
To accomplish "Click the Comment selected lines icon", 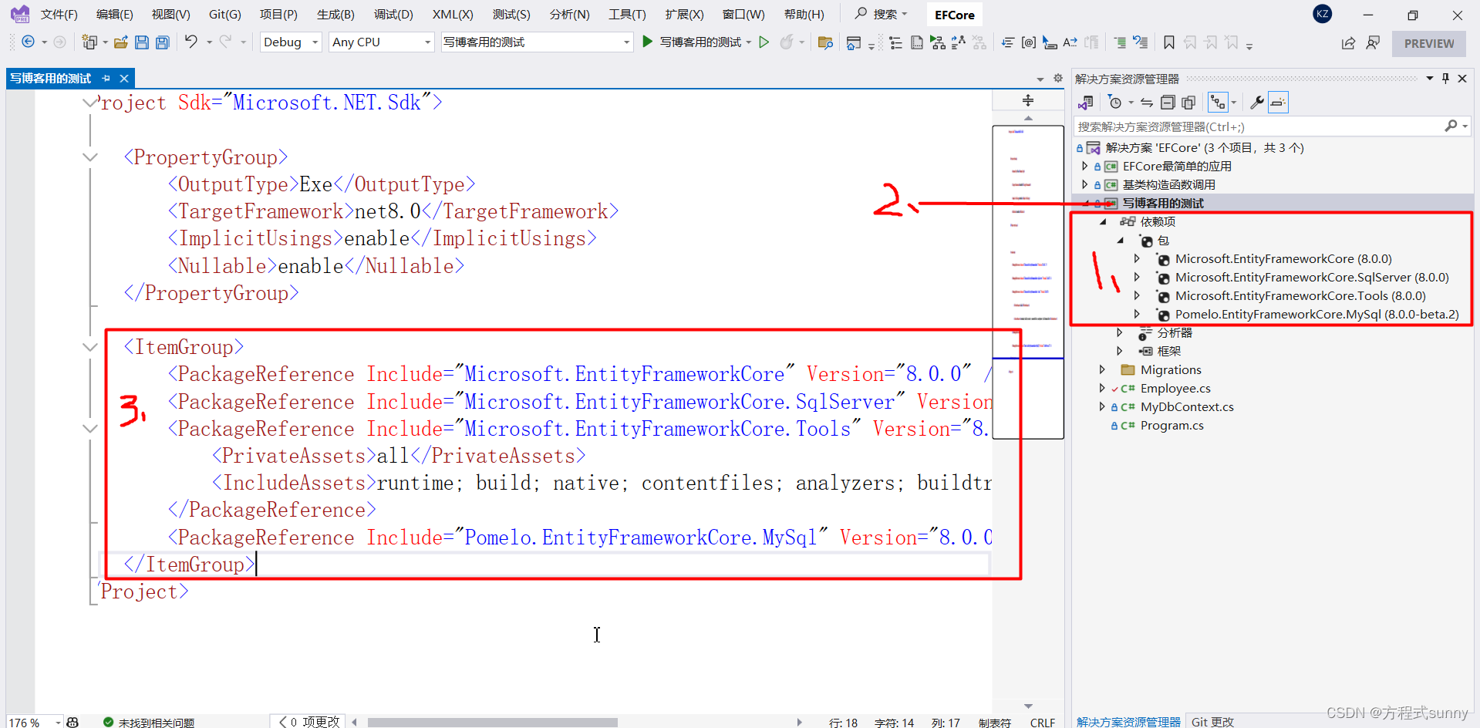I will pyautogui.click(x=1119, y=42).
